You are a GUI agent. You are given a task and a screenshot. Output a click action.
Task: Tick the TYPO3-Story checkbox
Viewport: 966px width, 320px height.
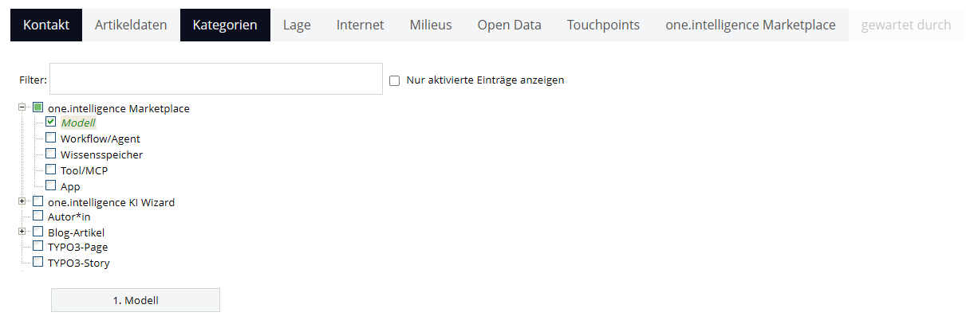37,262
